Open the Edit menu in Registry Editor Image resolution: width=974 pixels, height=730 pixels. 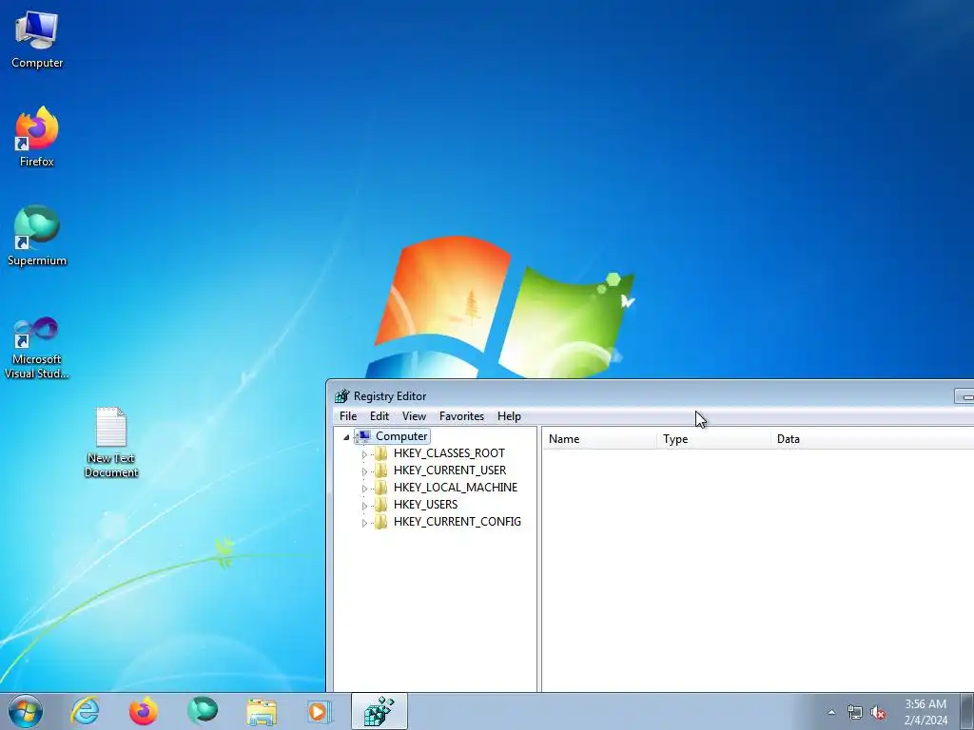point(380,416)
